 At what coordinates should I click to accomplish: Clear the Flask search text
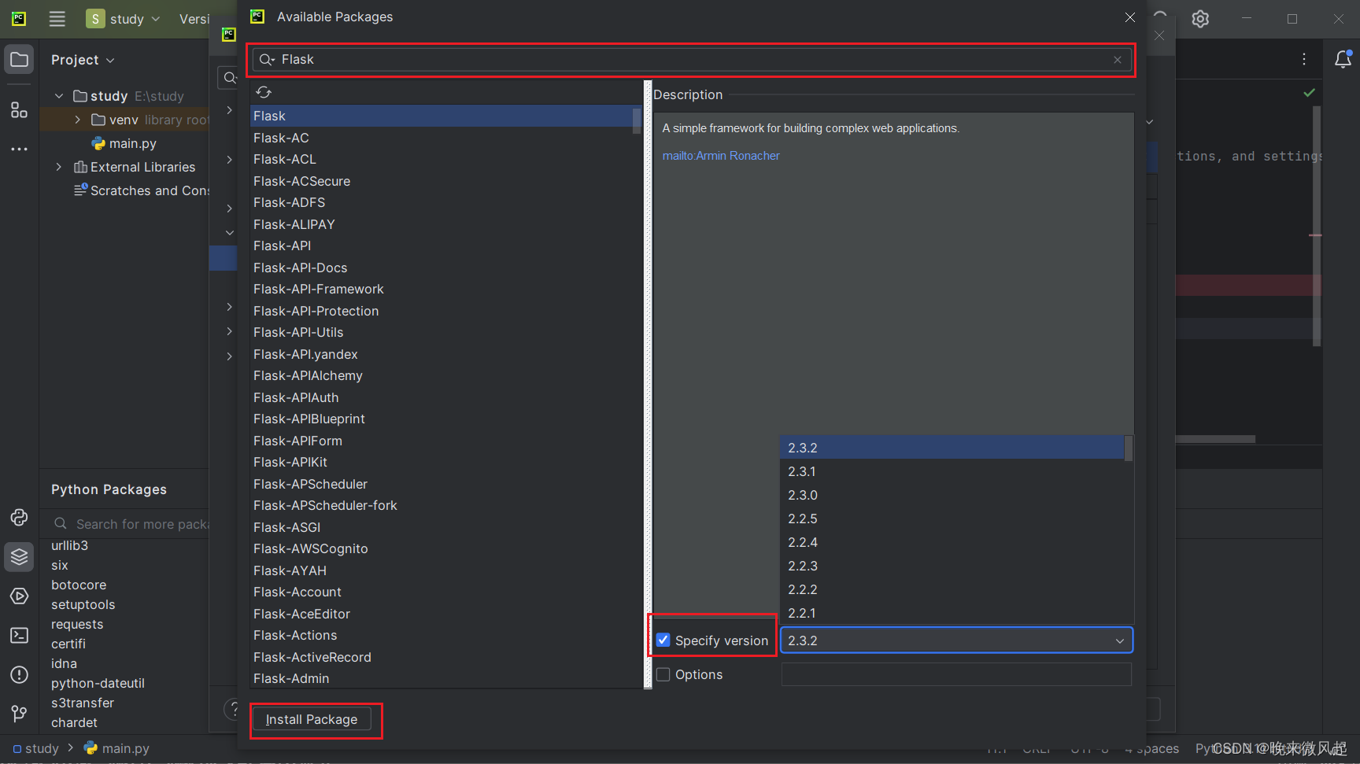[1117, 60]
